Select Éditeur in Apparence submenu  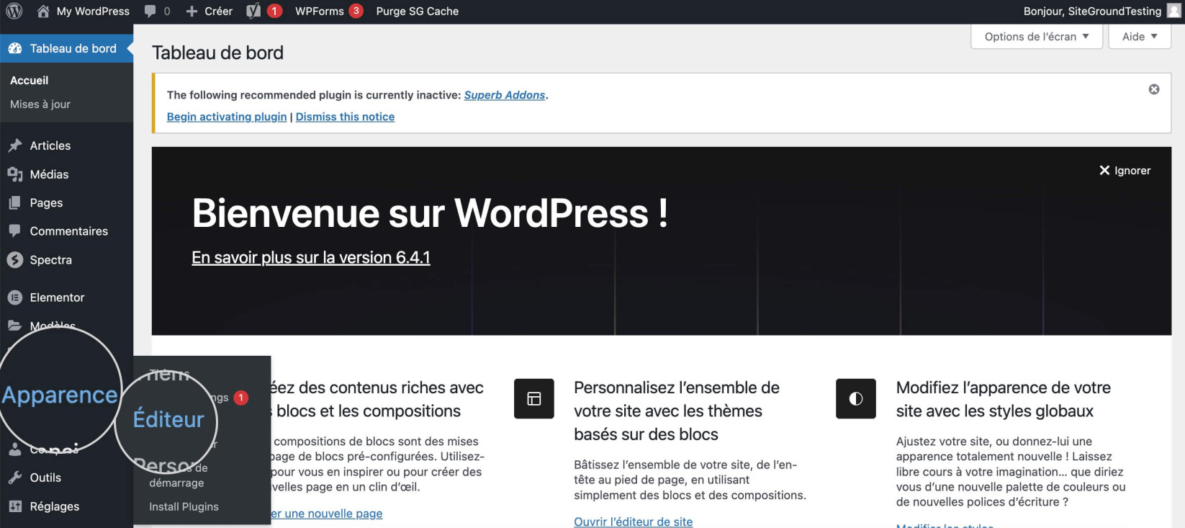[x=168, y=419]
